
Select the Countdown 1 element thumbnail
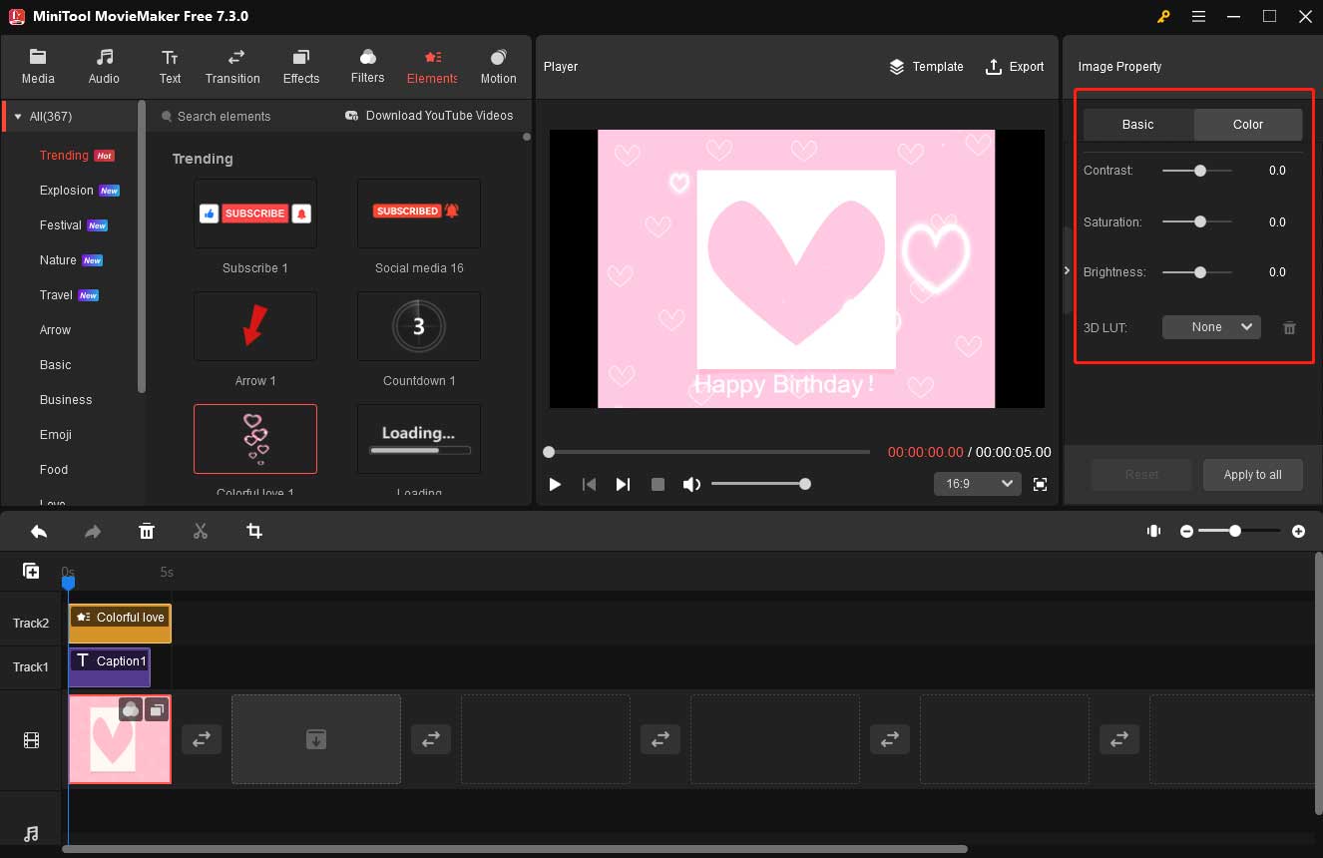[419, 326]
